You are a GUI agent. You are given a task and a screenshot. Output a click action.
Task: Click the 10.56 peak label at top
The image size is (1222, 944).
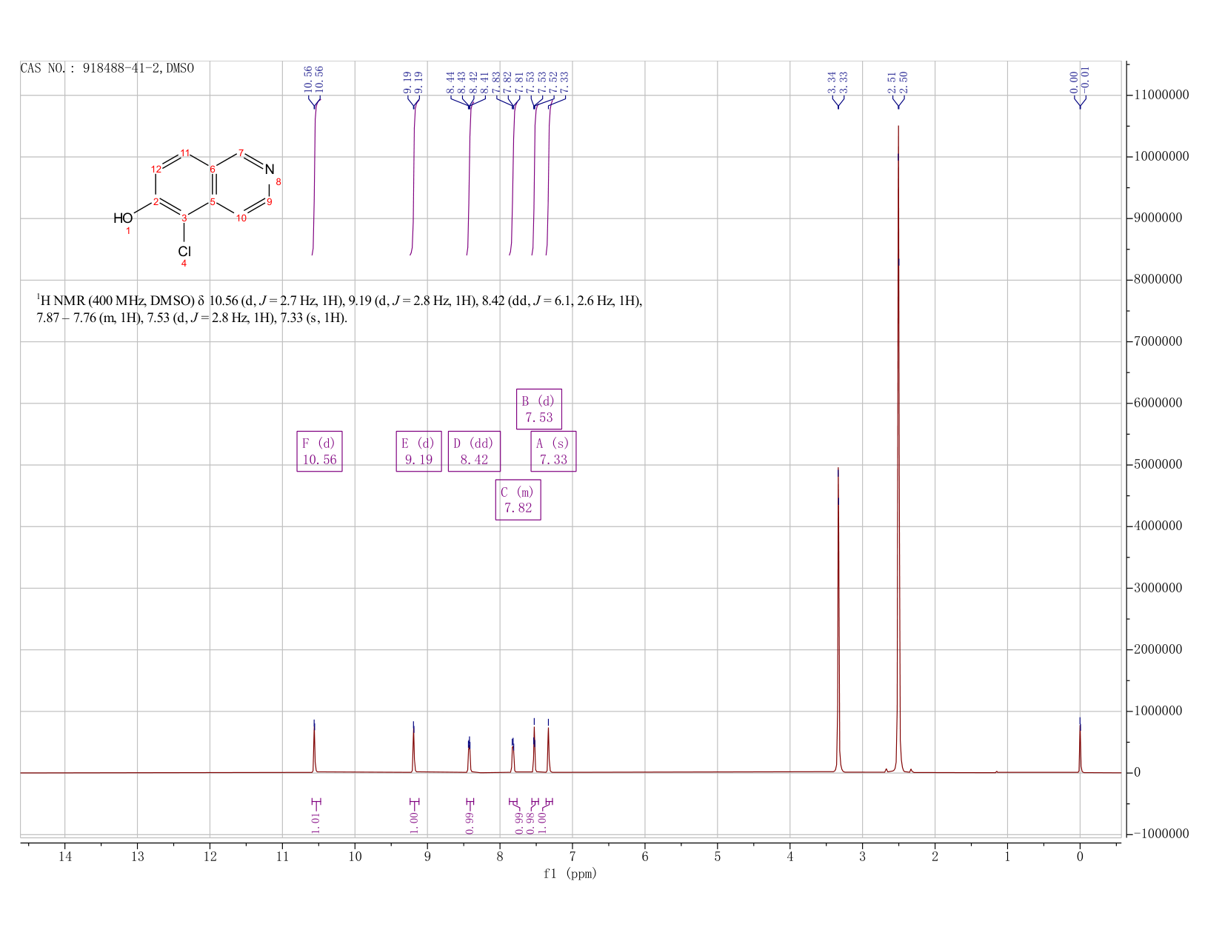pos(314,78)
